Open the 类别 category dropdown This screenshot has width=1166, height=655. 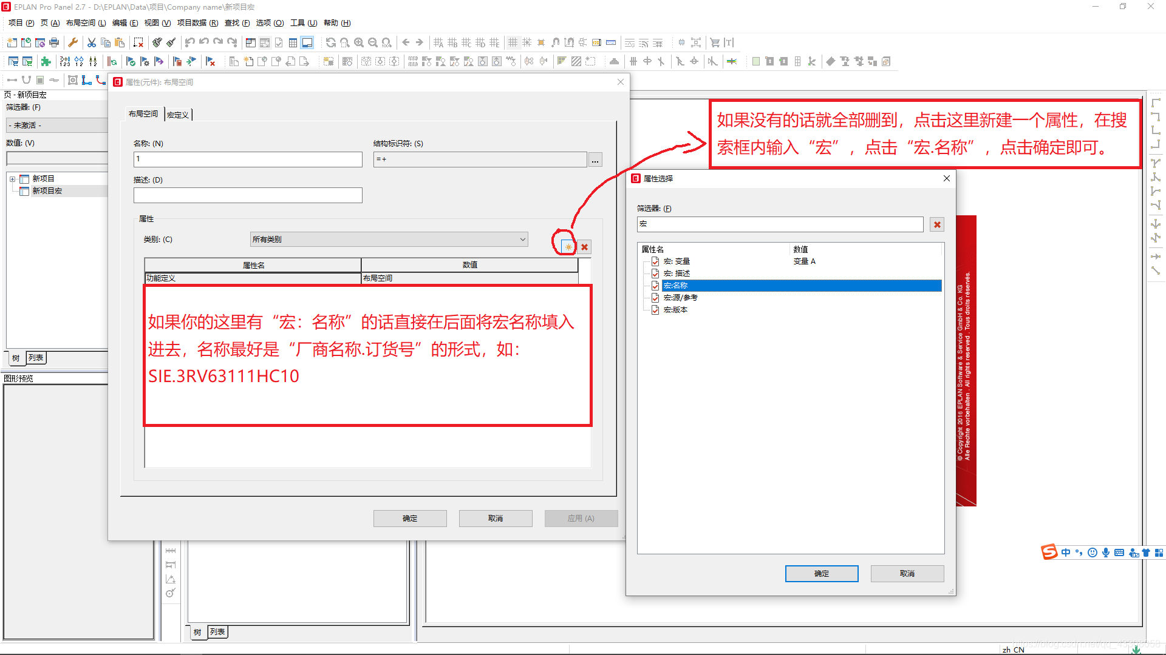click(x=522, y=240)
